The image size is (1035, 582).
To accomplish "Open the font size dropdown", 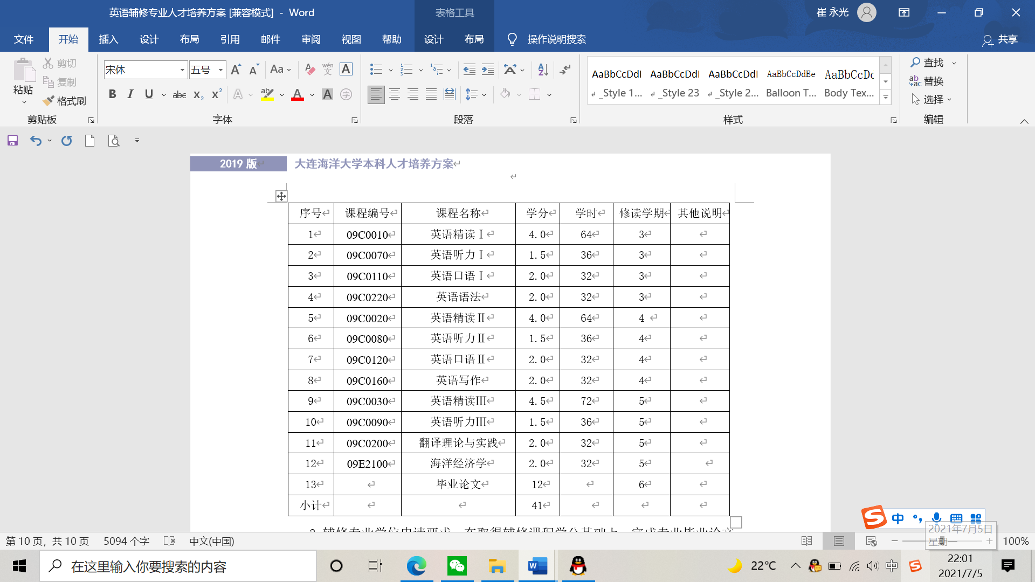I will coord(220,70).
